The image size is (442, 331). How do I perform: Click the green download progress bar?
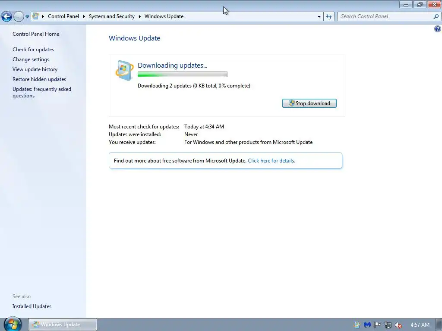pyautogui.click(x=183, y=74)
